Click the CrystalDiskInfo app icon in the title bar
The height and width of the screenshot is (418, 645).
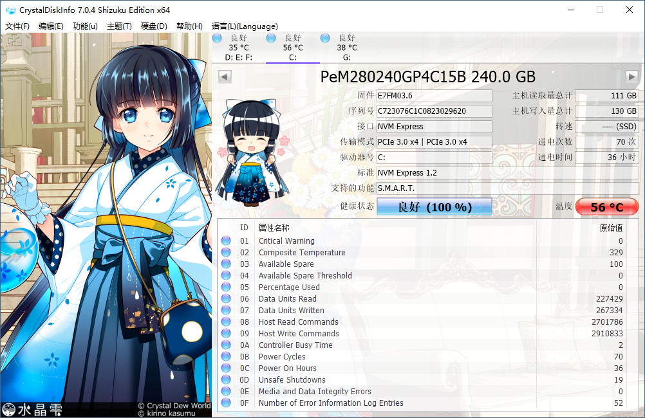click(10, 10)
